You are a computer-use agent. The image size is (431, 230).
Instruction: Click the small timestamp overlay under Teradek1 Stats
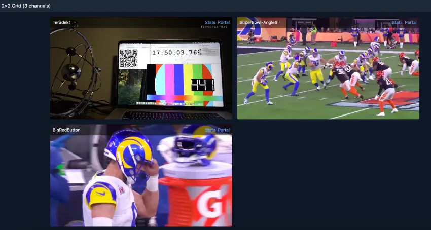tap(214, 27)
